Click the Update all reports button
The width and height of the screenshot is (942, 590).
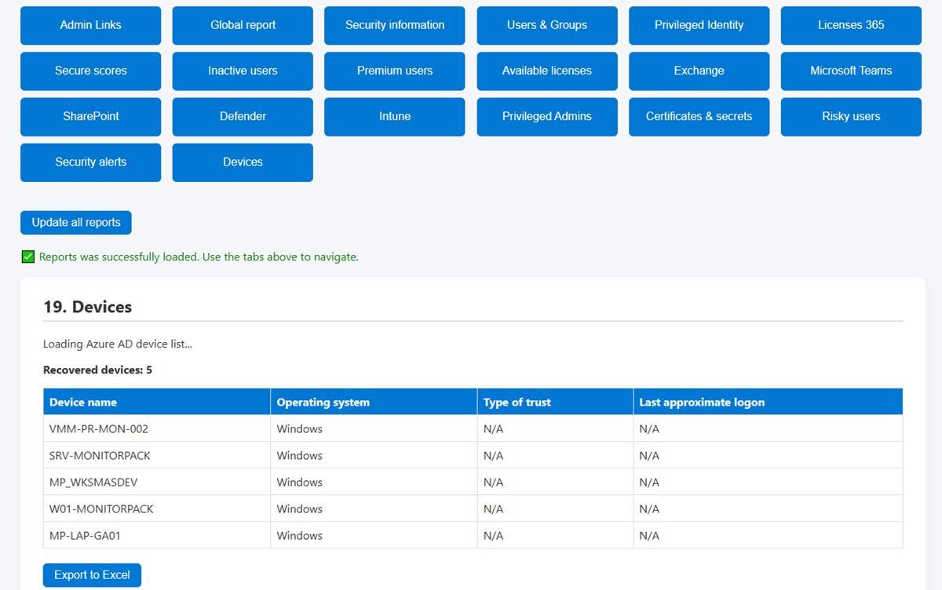click(x=75, y=222)
